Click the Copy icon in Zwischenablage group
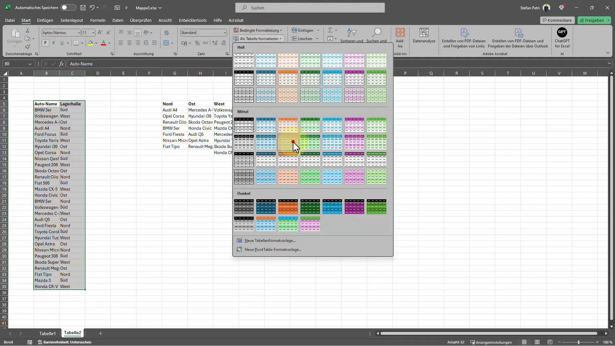 click(28, 39)
